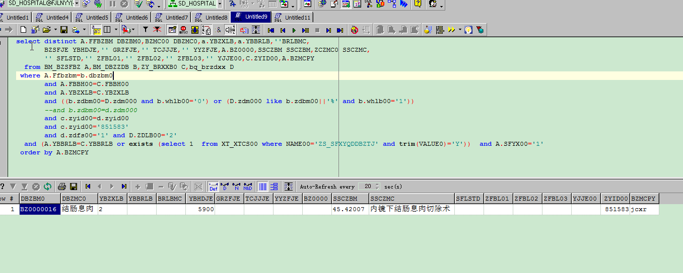
Task: Toggle the 'Def' display mode button
Action: [x=213, y=187]
